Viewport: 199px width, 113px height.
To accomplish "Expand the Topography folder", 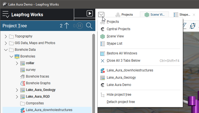I will [x=6, y=36].
